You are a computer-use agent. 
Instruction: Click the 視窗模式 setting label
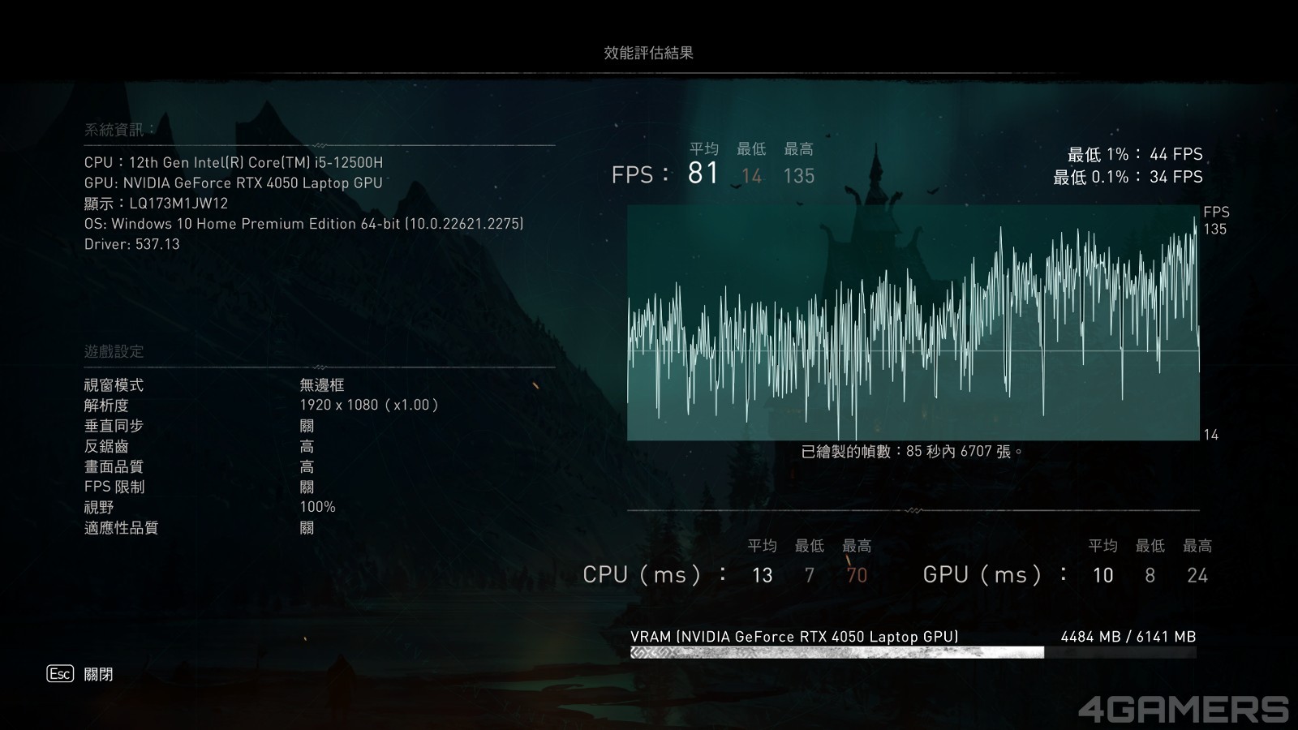coord(114,384)
